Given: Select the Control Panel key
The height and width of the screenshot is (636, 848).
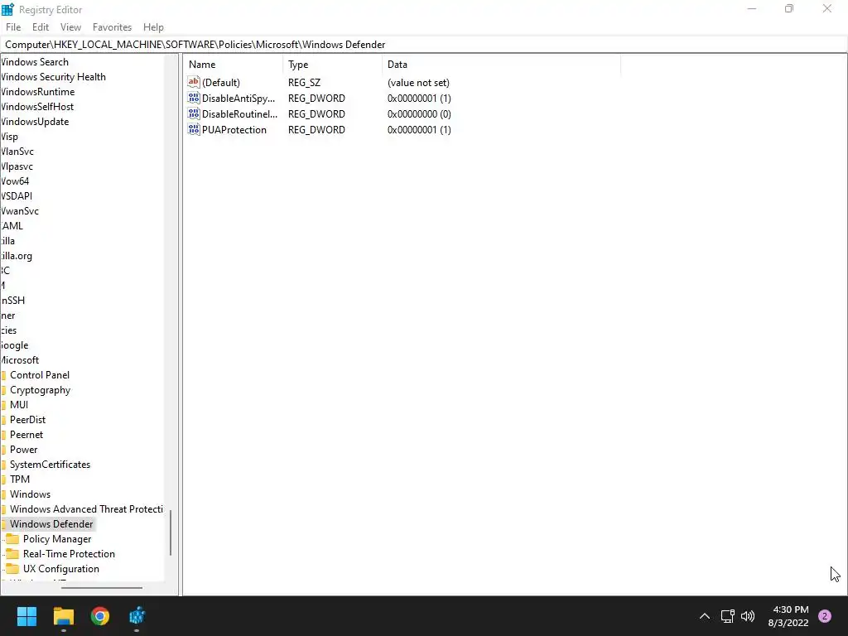Looking at the screenshot, I should 40,375.
